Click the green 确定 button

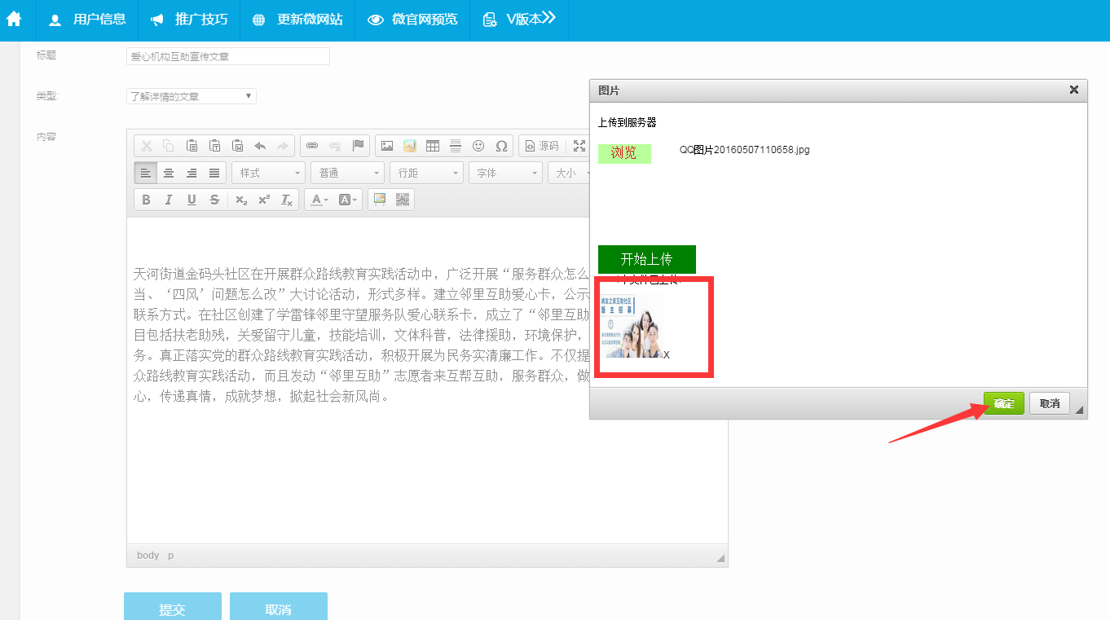click(x=1003, y=403)
